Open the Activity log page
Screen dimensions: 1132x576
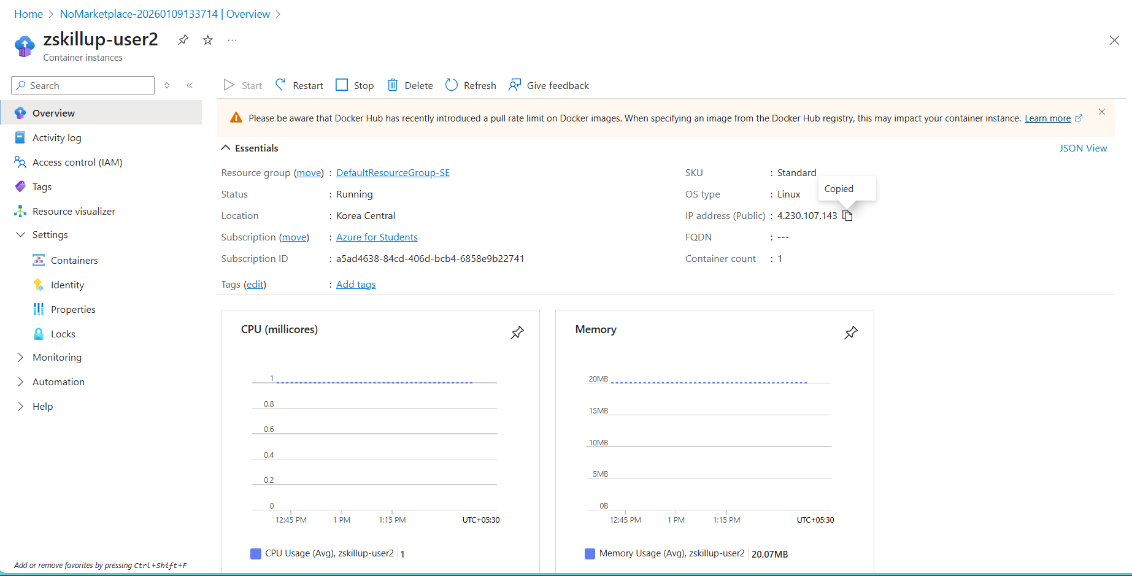point(56,137)
